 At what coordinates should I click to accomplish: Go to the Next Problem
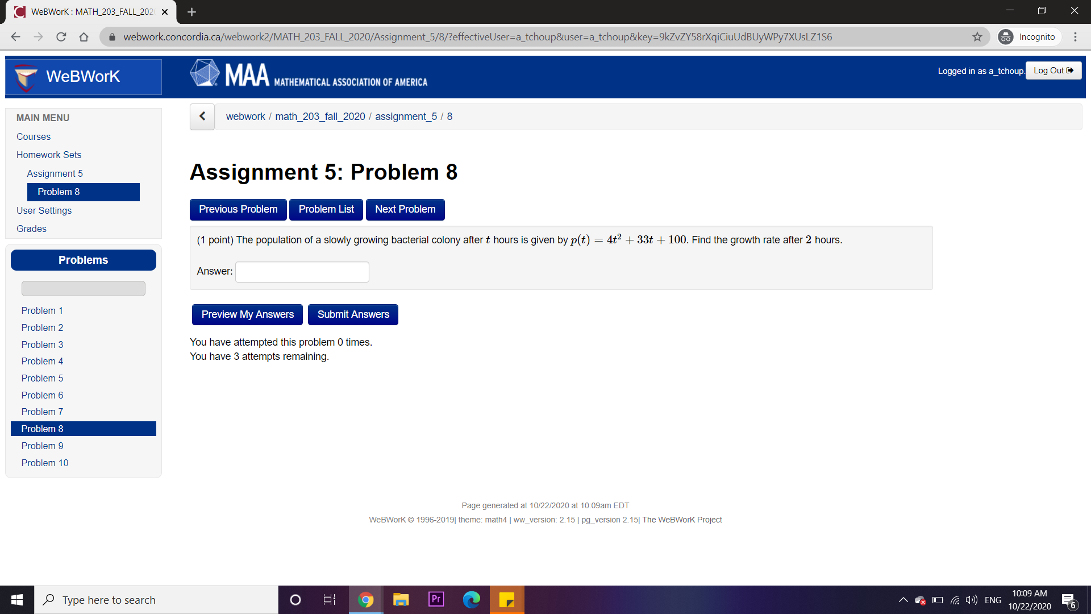405,209
